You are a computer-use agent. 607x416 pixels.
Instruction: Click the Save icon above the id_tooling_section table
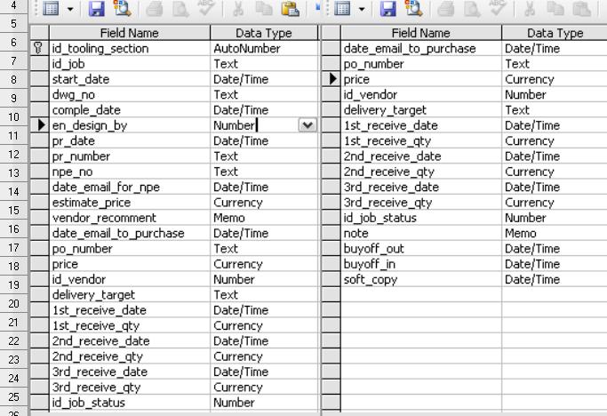click(96, 8)
